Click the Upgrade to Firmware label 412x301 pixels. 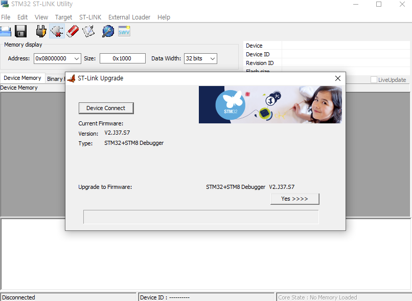coord(105,187)
